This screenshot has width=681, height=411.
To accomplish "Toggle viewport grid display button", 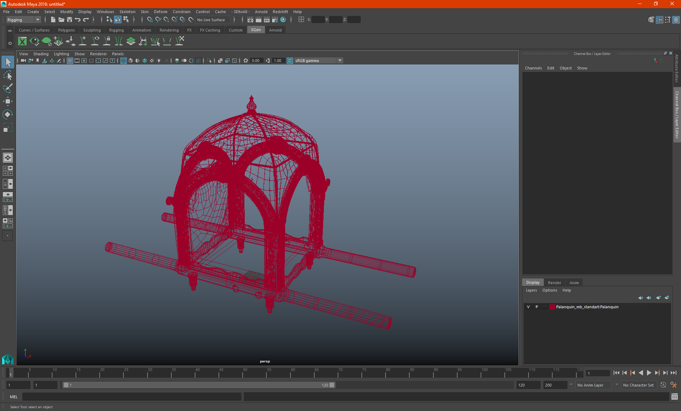I will 70,61.
